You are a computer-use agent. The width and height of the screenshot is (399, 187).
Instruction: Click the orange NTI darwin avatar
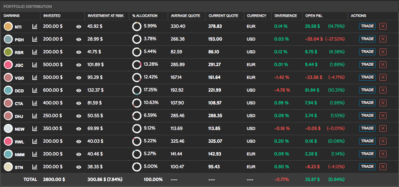8,26
